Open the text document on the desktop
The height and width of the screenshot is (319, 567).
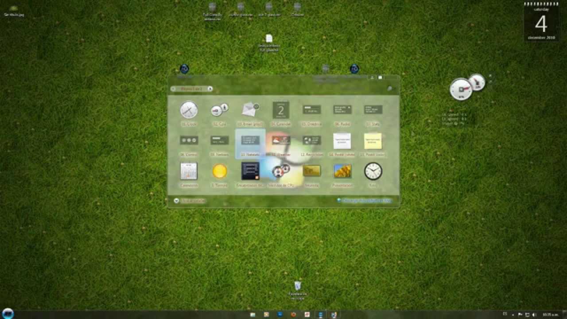pyautogui.click(x=269, y=43)
